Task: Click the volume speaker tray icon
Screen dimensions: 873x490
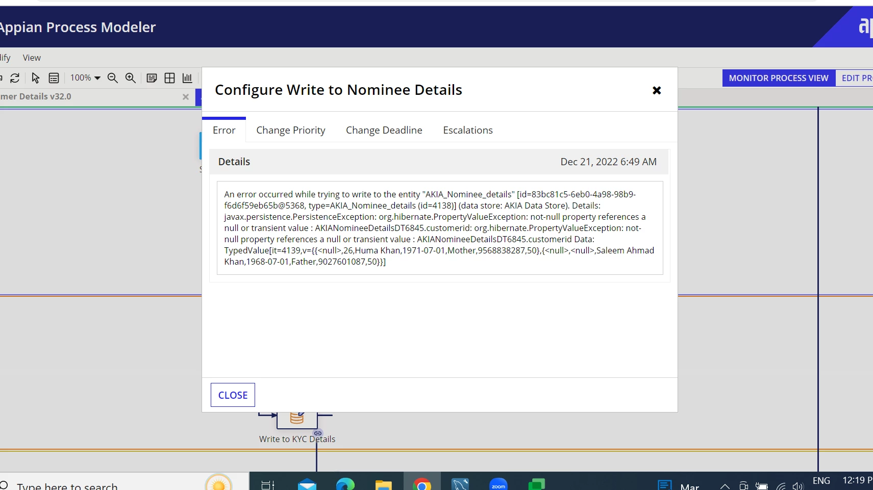Action: tap(798, 486)
